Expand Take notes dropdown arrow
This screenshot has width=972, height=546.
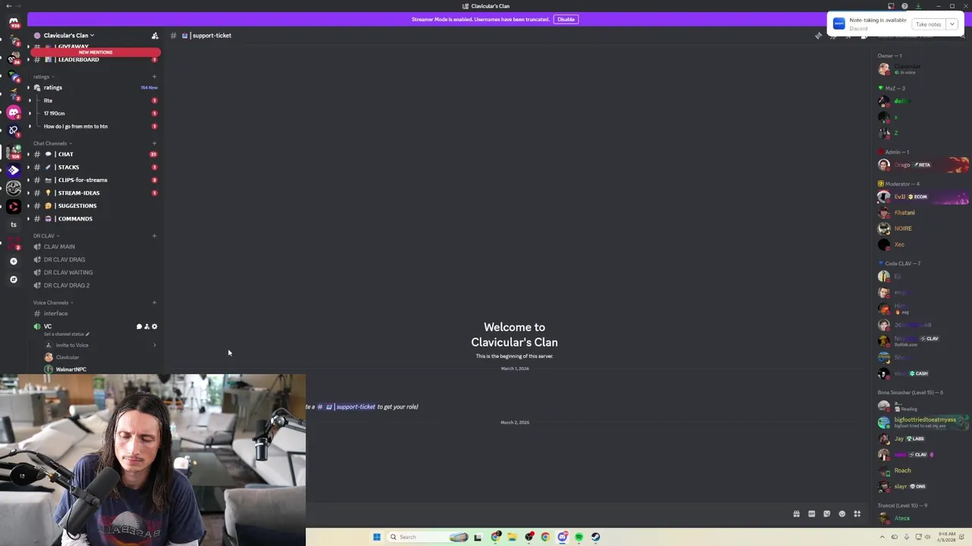(951, 24)
